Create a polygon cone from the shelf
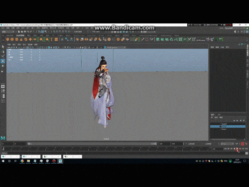The image size is (249, 187). 21,39
